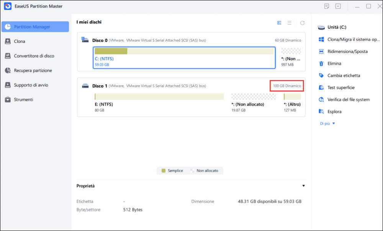Collapse the Proprietà panel arrow
The height and width of the screenshot is (231, 383).
click(x=303, y=186)
